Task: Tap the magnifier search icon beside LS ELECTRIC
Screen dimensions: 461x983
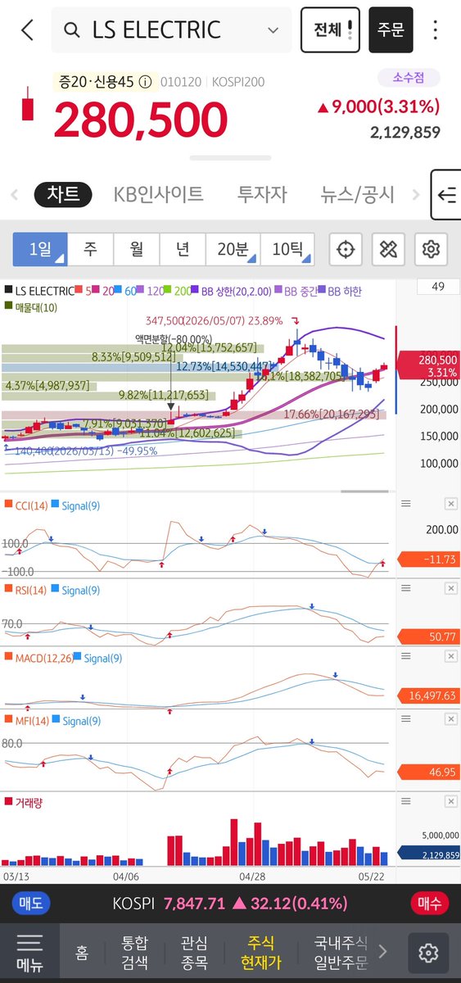Action: click(x=72, y=30)
